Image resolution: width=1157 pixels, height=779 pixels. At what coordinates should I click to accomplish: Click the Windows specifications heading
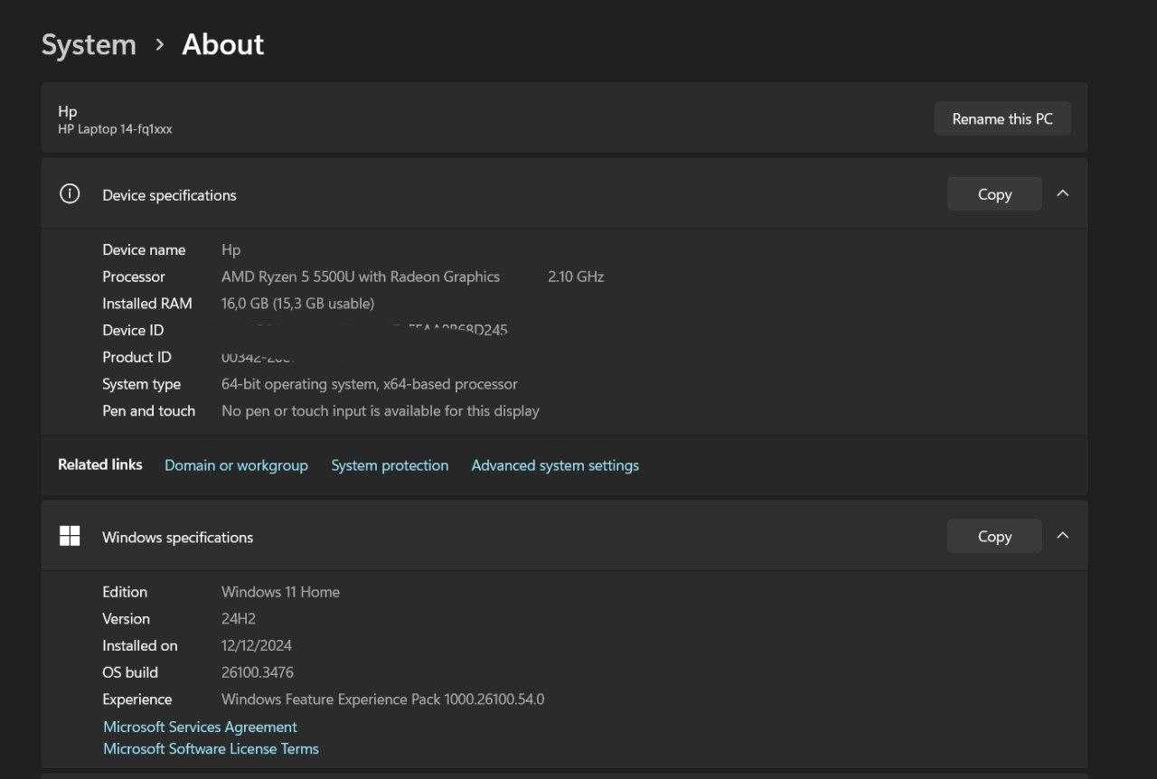(177, 537)
